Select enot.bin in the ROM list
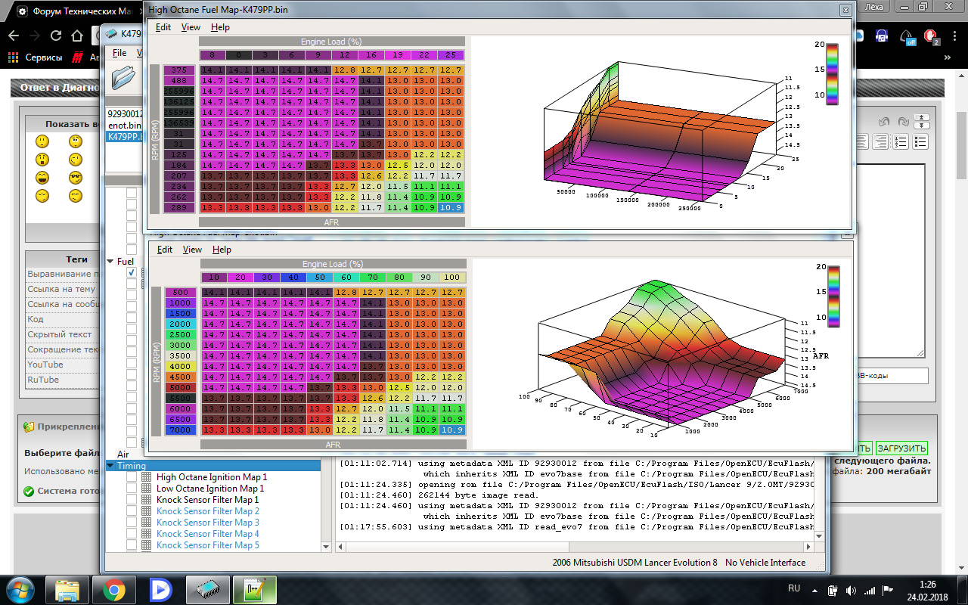This screenshot has height=605, width=968. coord(125,126)
